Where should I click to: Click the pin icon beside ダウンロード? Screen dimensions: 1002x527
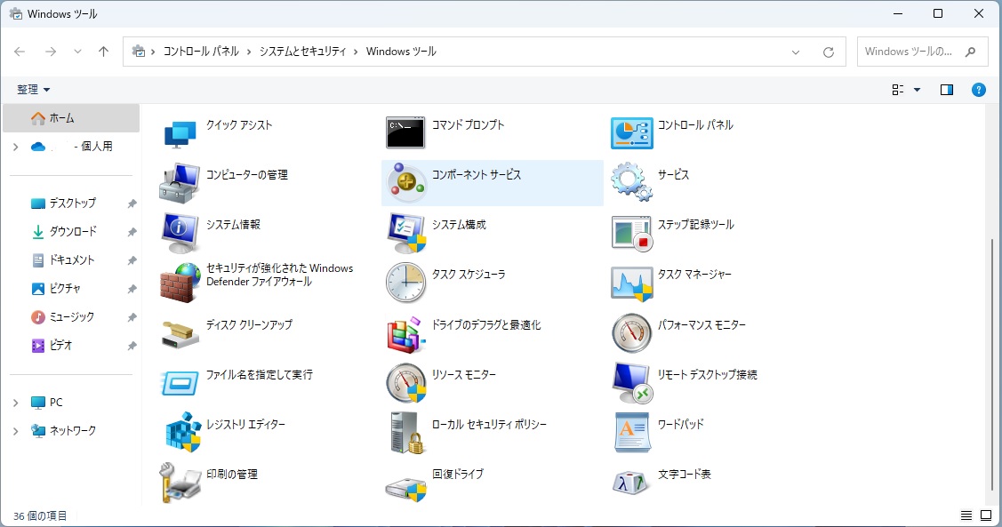(x=132, y=232)
